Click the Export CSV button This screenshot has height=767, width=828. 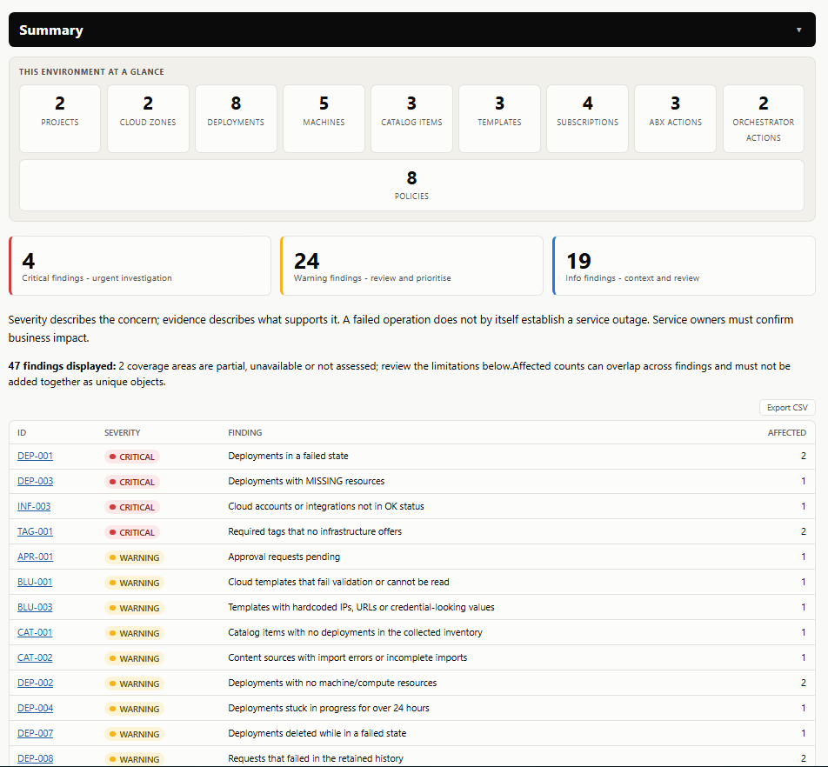coord(787,408)
